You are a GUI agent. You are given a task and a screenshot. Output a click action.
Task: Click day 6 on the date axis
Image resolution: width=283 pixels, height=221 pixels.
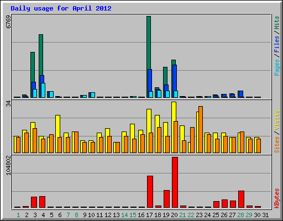pyautogui.click(x=60, y=215)
